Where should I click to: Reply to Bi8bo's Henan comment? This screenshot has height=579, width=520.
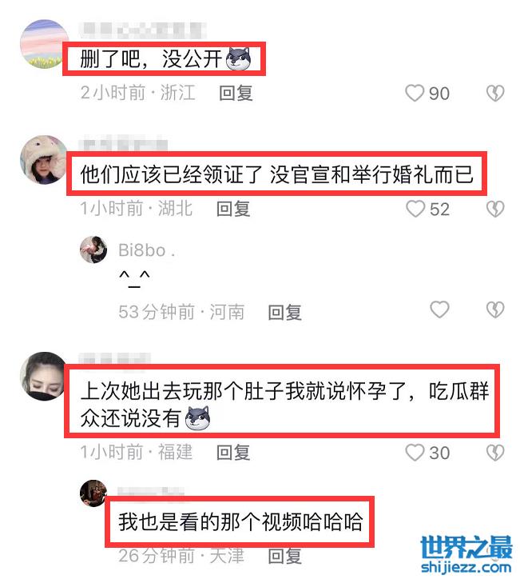[x=284, y=313]
